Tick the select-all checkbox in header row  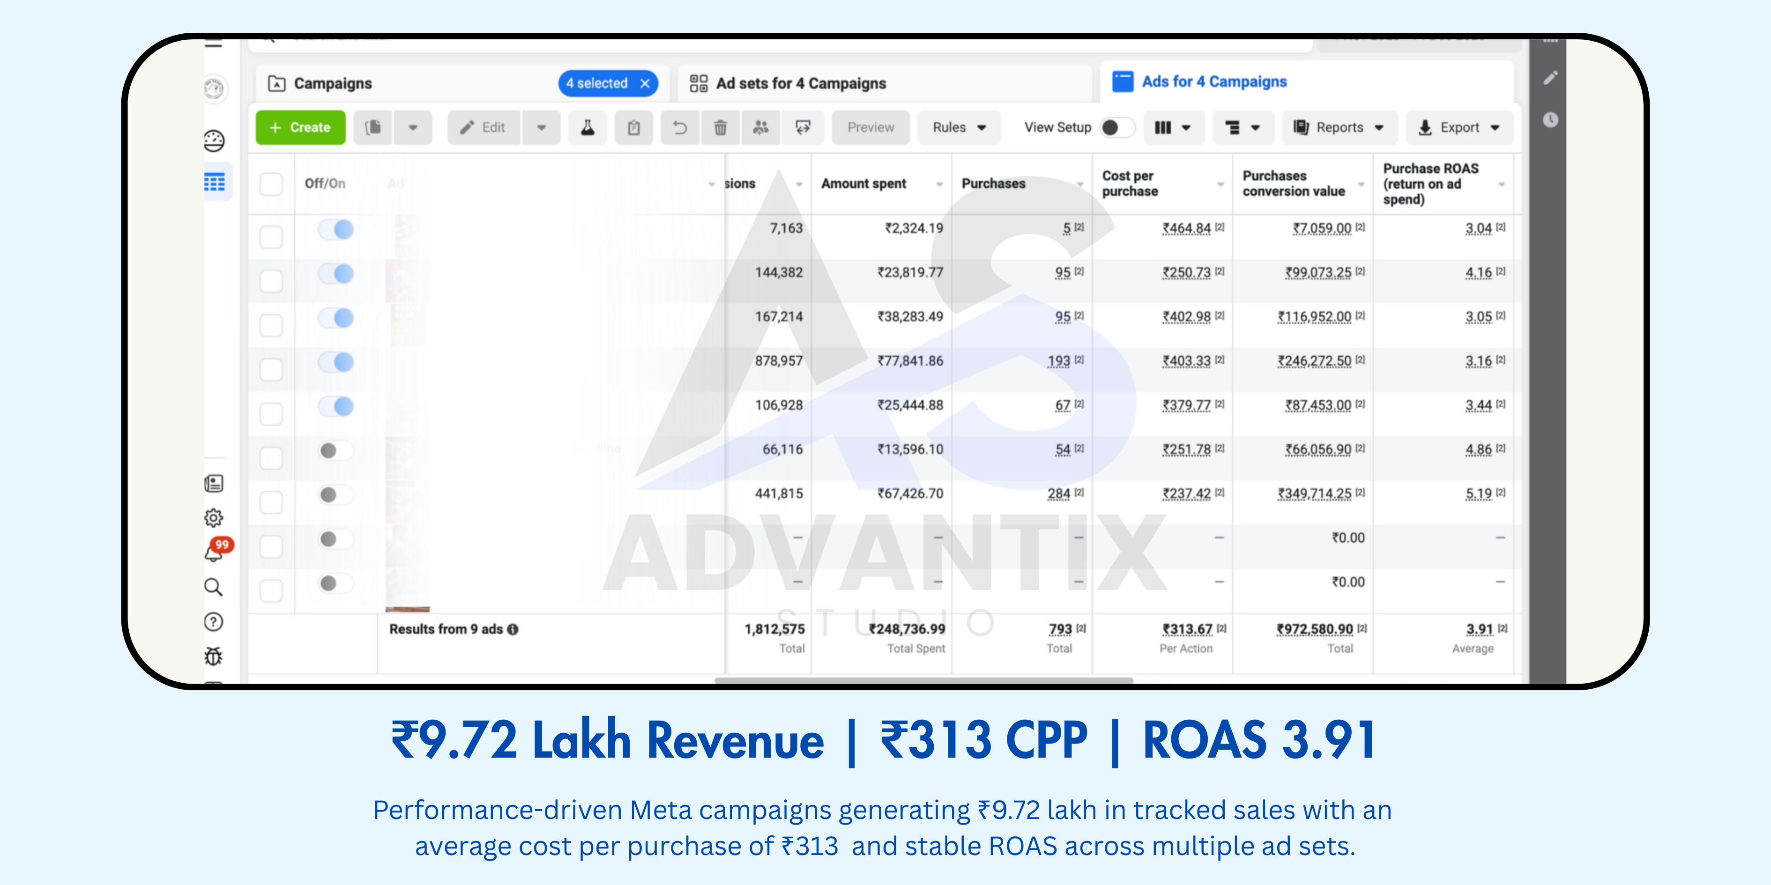coord(272,184)
